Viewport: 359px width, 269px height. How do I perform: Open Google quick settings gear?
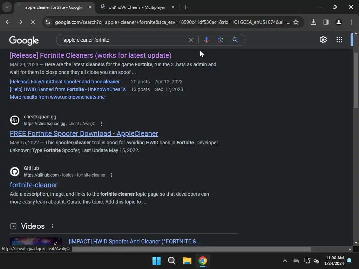323,40
